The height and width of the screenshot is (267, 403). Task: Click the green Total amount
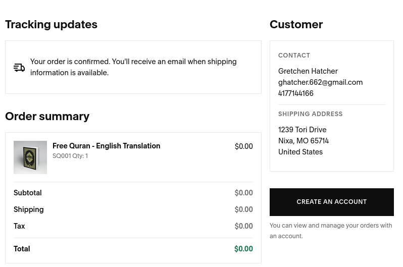pyautogui.click(x=243, y=249)
